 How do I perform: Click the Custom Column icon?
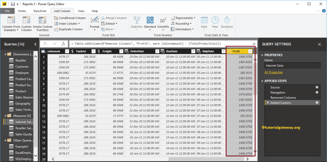click(x=26, y=20)
